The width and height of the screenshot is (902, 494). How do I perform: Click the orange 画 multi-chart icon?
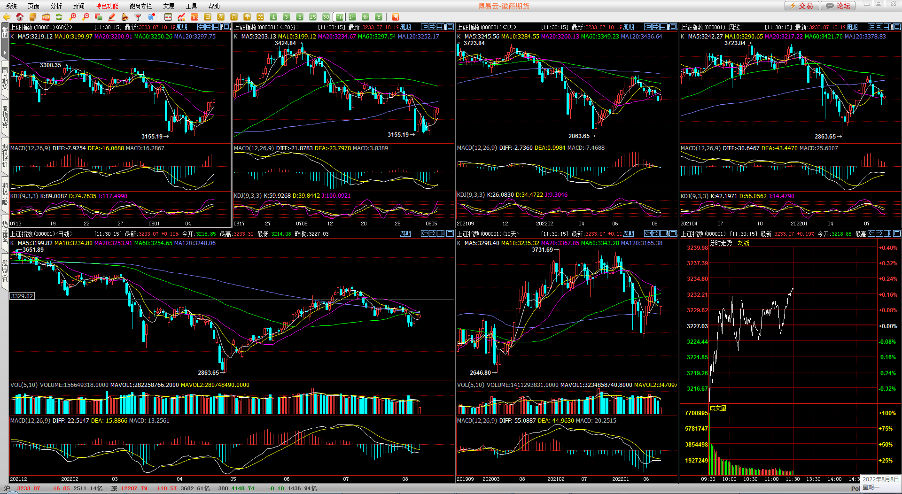(396, 17)
